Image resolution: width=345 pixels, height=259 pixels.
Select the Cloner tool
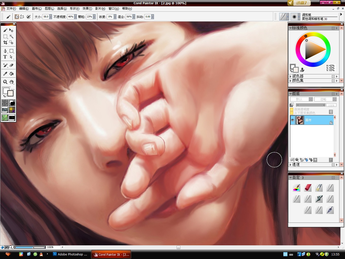point(5,65)
